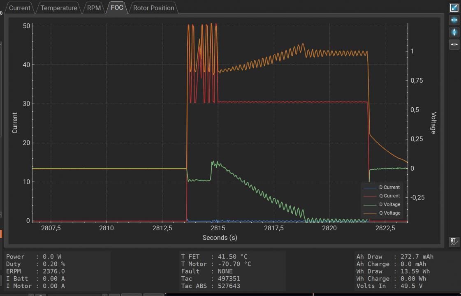Click the D Current legend entry
The image size is (461, 296).
coord(389,187)
